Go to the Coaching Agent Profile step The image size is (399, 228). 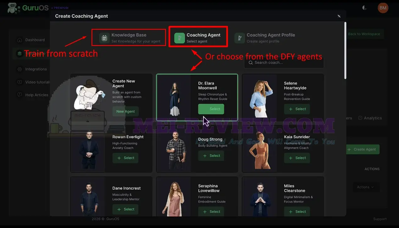(x=265, y=38)
